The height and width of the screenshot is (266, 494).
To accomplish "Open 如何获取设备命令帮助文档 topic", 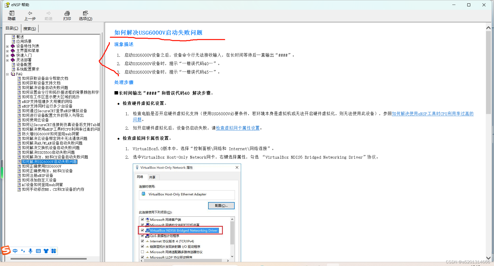I will (x=45, y=78).
